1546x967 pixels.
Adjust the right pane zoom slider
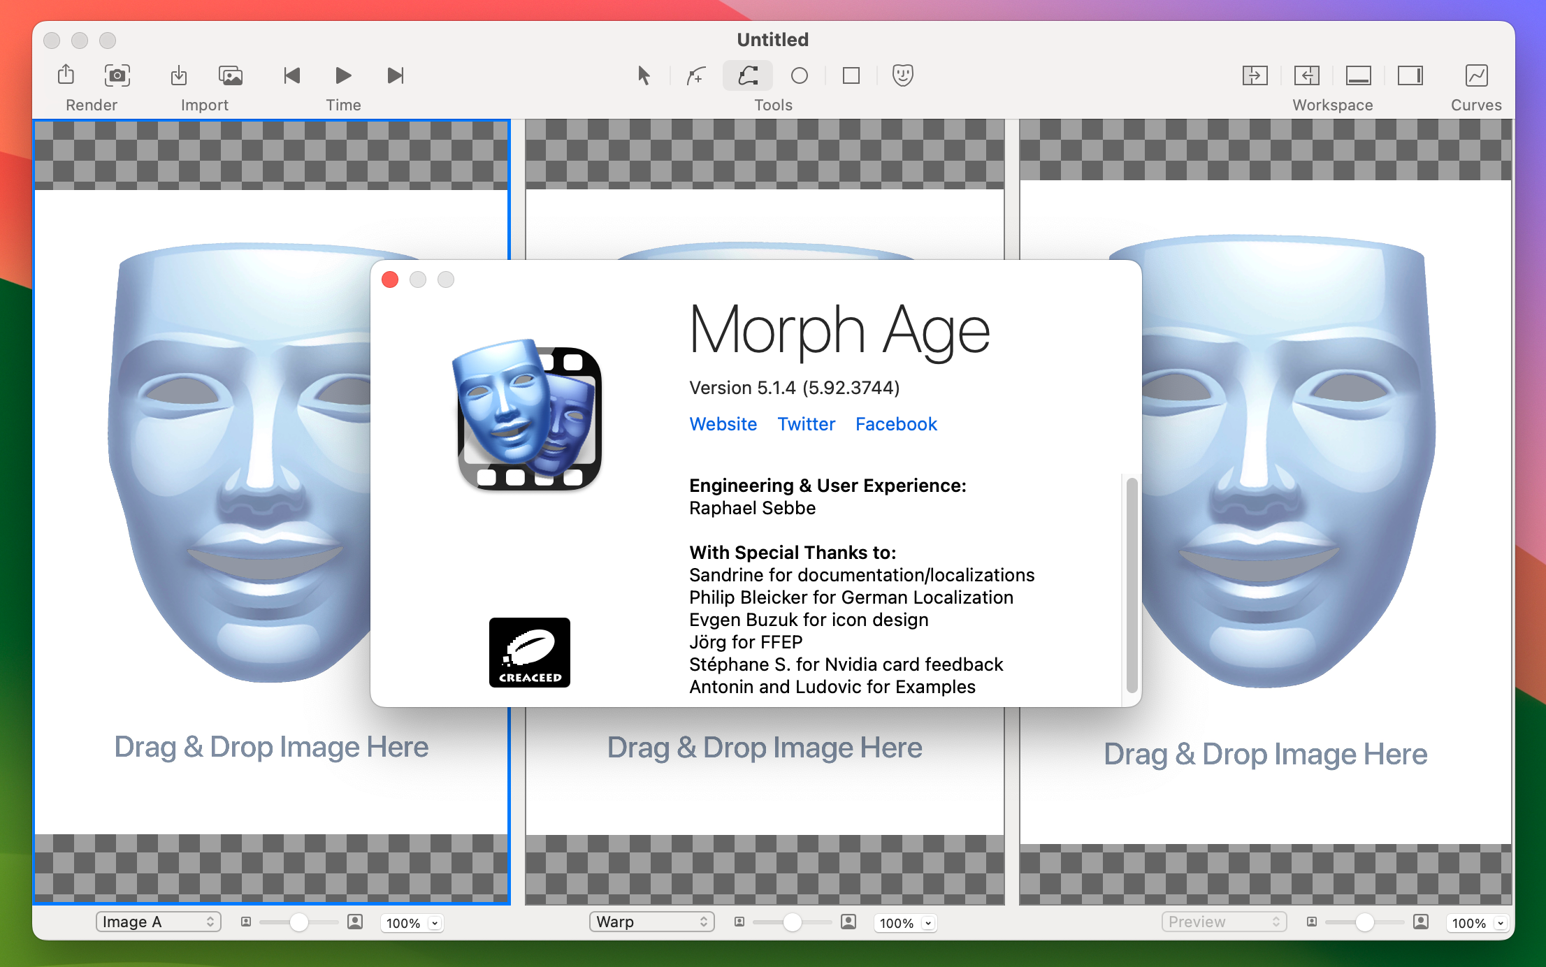1365,922
